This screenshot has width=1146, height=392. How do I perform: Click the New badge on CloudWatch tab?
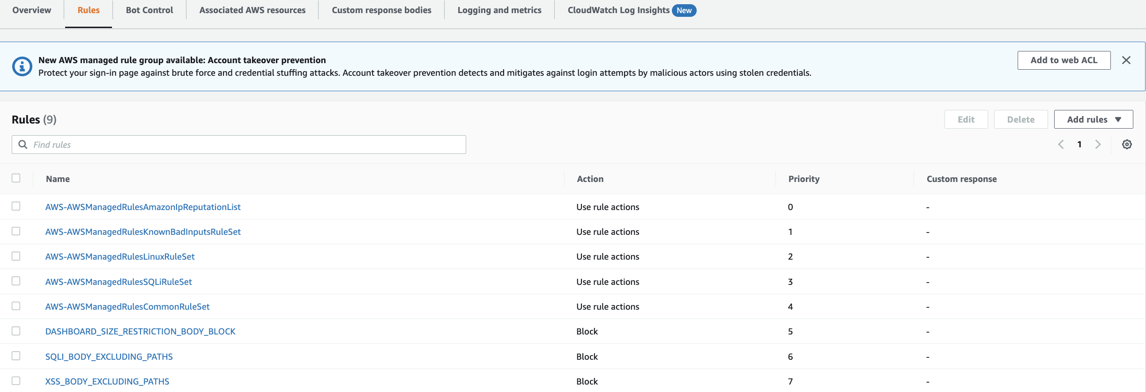[684, 10]
